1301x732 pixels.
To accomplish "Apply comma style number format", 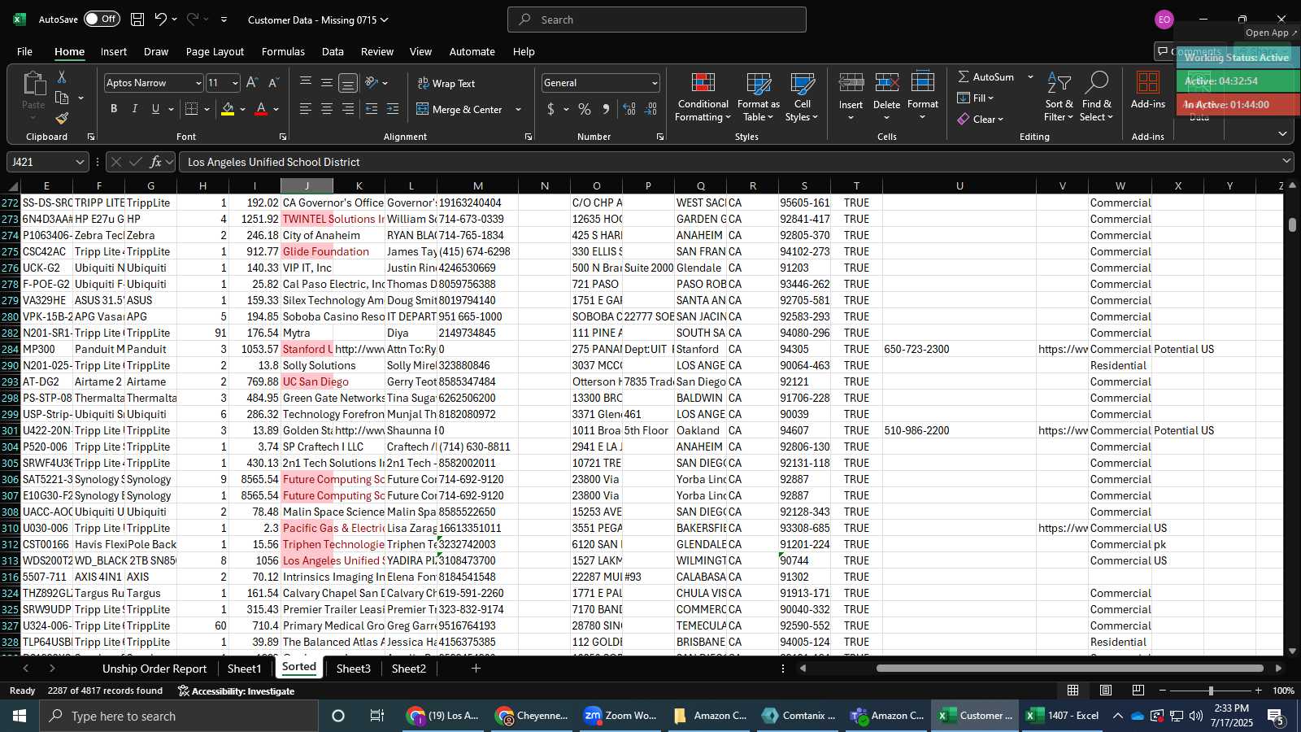I will pyautogui.click(x=606, y=109).
